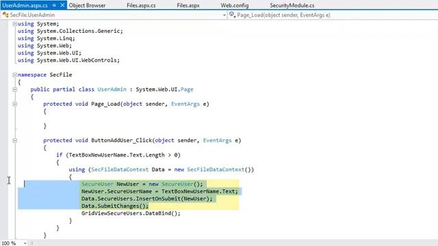This screenshot has height=246, width=438.
Task: Collapse the ButtonAddUser_Click method
Action: tap(15, 141)
